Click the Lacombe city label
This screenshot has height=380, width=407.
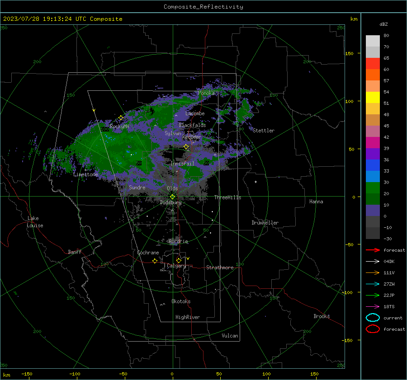(x=195, y=113)
